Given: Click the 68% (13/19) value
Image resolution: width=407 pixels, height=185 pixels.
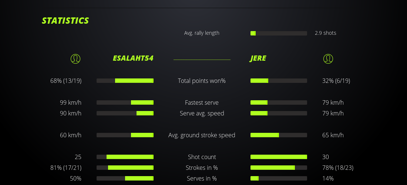Looking at the screenshot, I should click(x=66, y=81).
